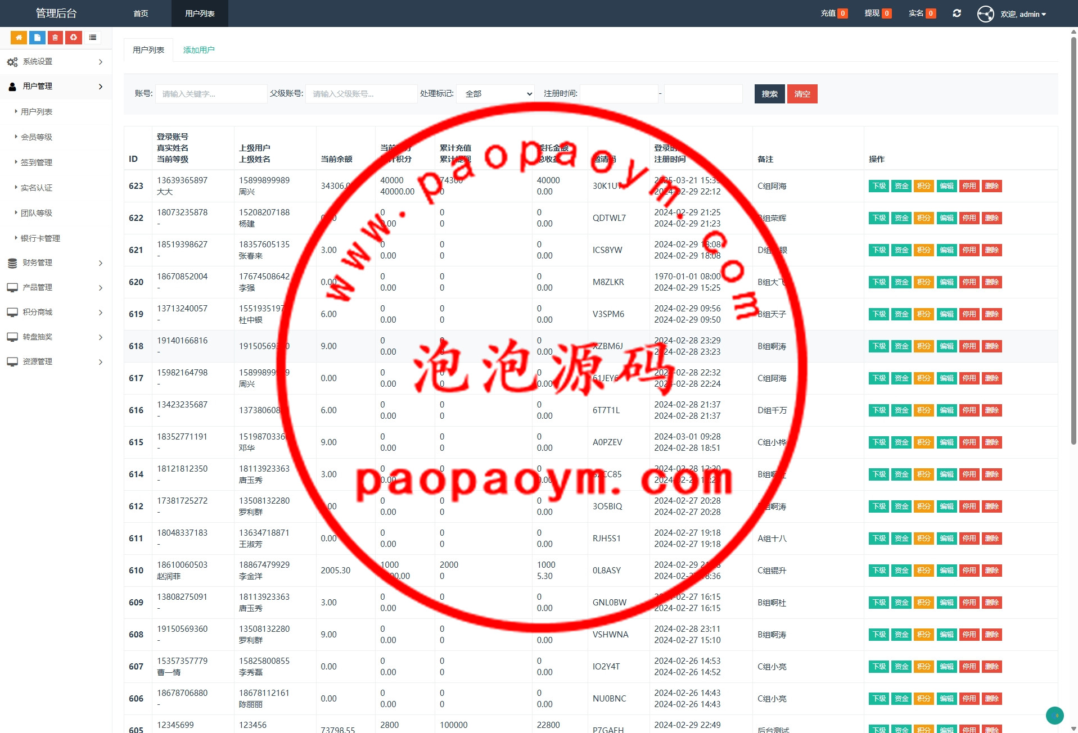Expand the 财务管理 menu chevron
1078x733 pixels.
pyautogui.click(x=101, y=263)
